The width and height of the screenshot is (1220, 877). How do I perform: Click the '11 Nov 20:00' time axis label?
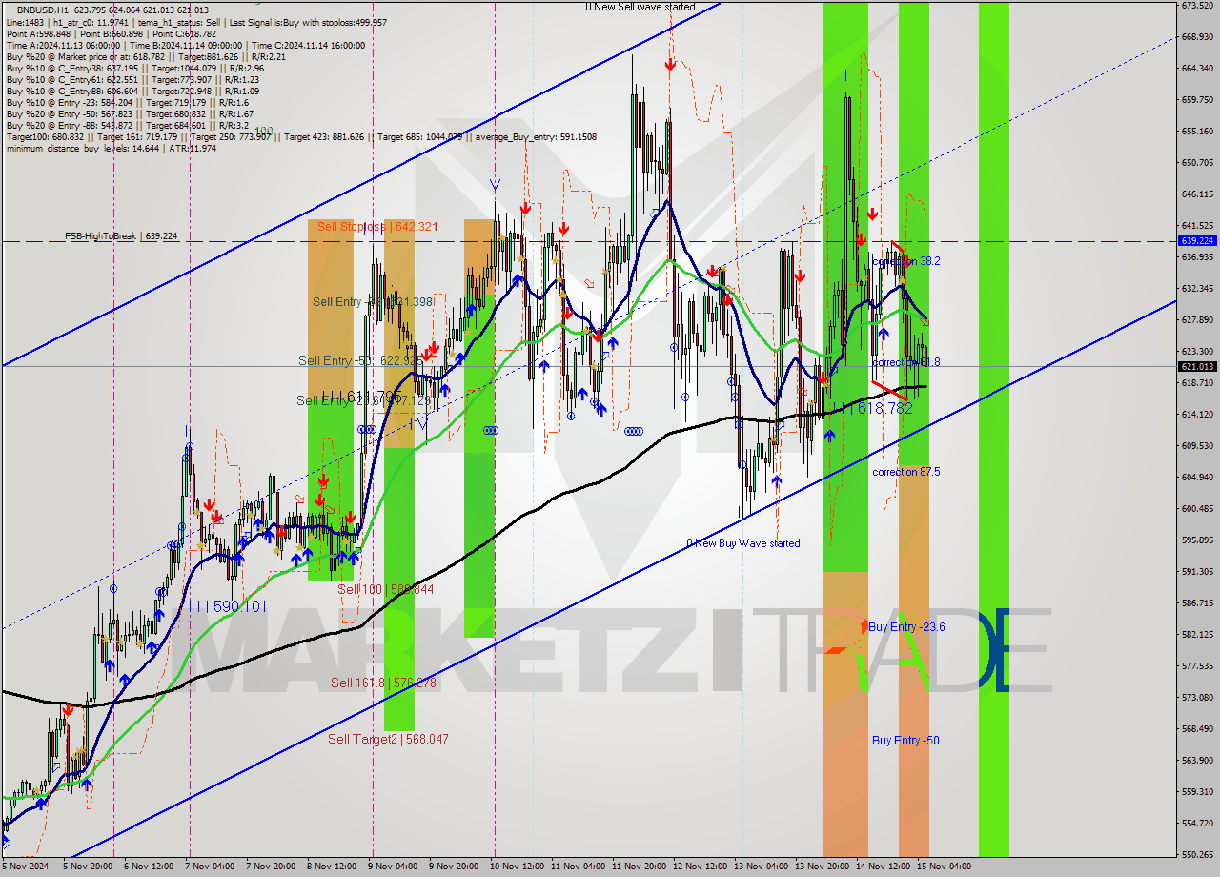click(640, 867)
